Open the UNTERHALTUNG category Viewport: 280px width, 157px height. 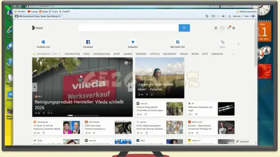coord(101,54)
